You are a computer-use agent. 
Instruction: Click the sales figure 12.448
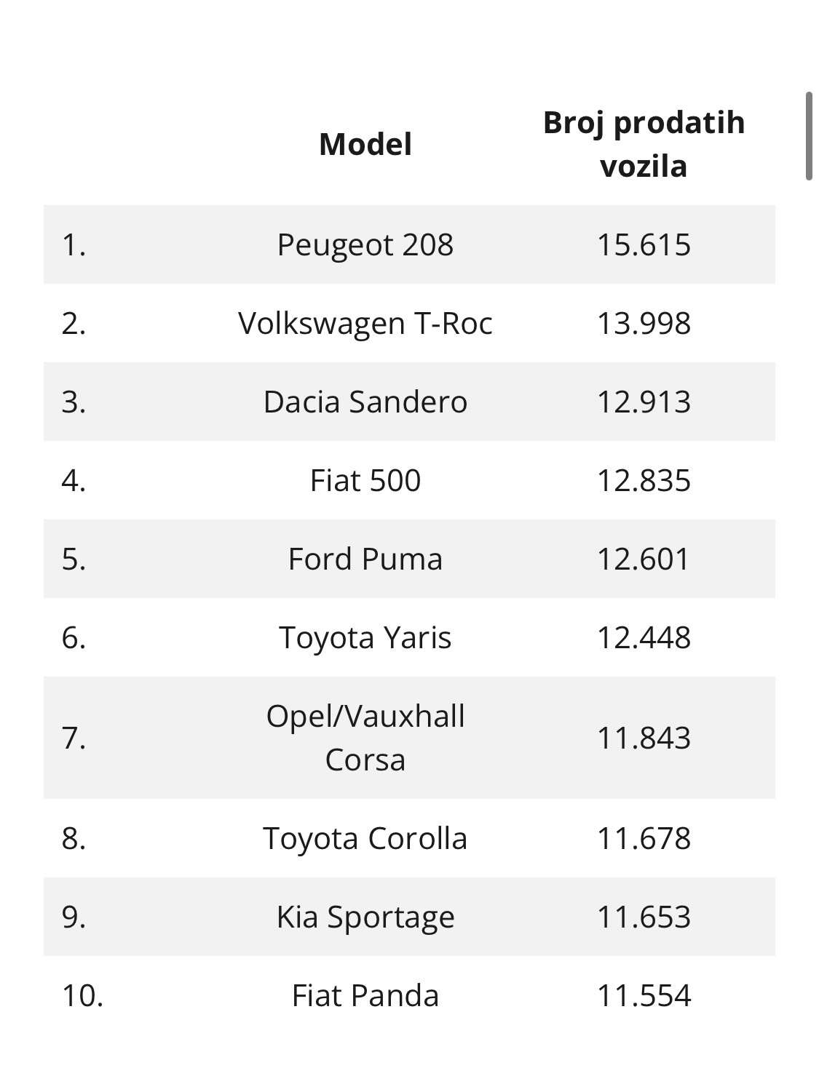pyautogui.click(x=644, y=637)
